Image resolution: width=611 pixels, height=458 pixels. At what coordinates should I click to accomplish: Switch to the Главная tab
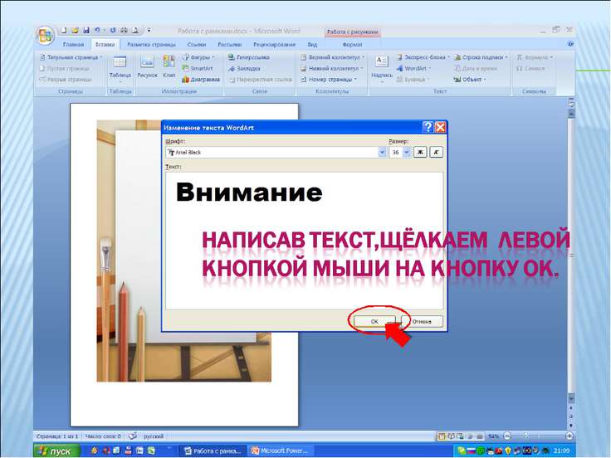(74, 44)
